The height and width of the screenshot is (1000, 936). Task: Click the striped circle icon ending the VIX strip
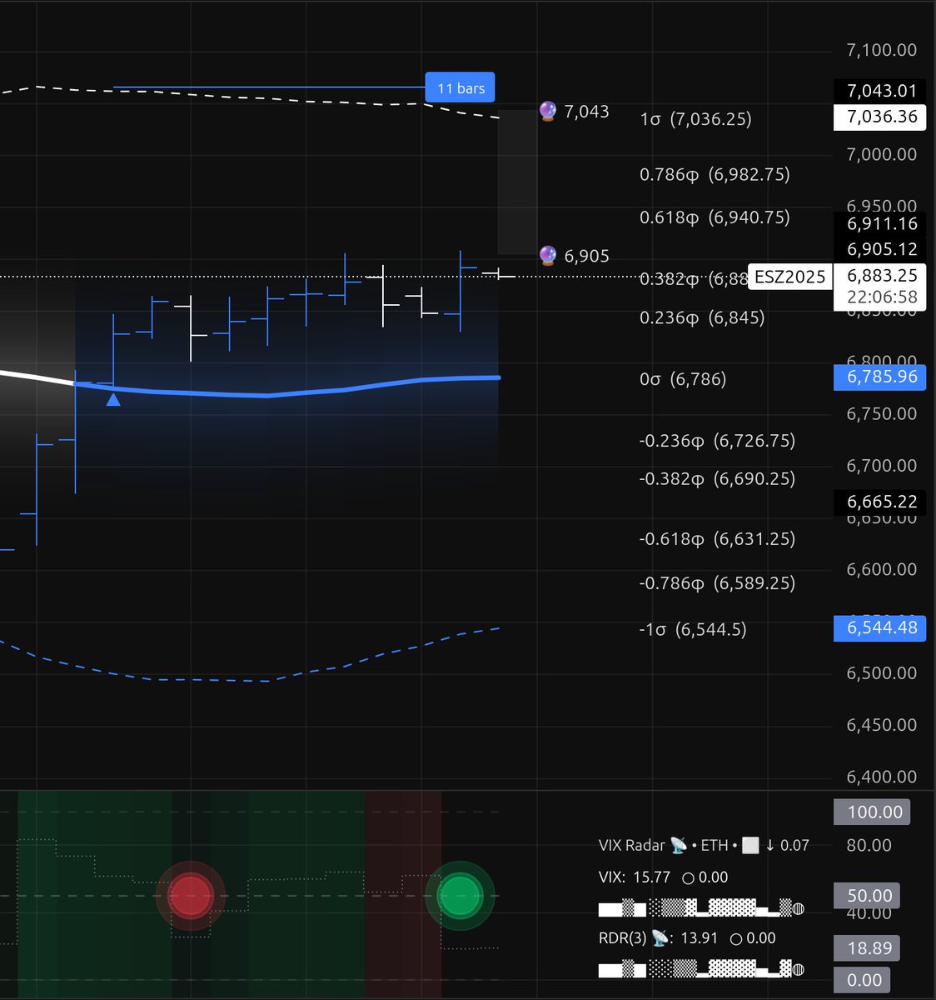pyautogui.click(x=797, y=909)
